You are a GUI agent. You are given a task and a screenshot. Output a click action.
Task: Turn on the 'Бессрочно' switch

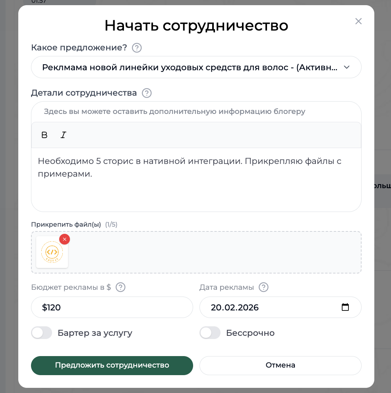pos(210,333)
